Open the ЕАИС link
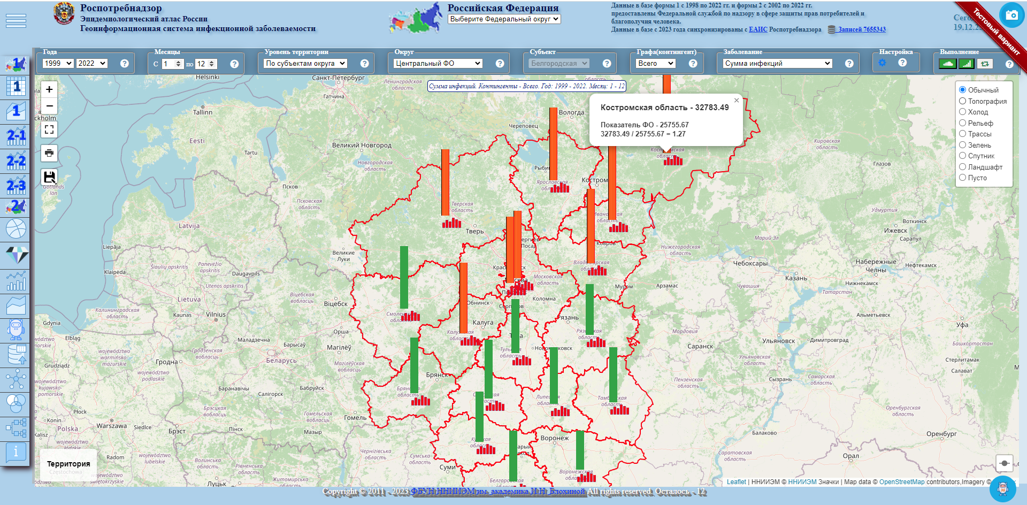Viewport: 1027px width, 505px height. point(757,29)
